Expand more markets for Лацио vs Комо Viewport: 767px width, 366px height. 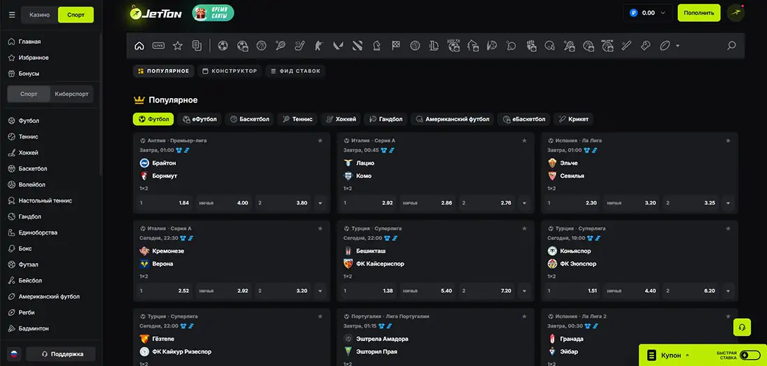point(524,203)
